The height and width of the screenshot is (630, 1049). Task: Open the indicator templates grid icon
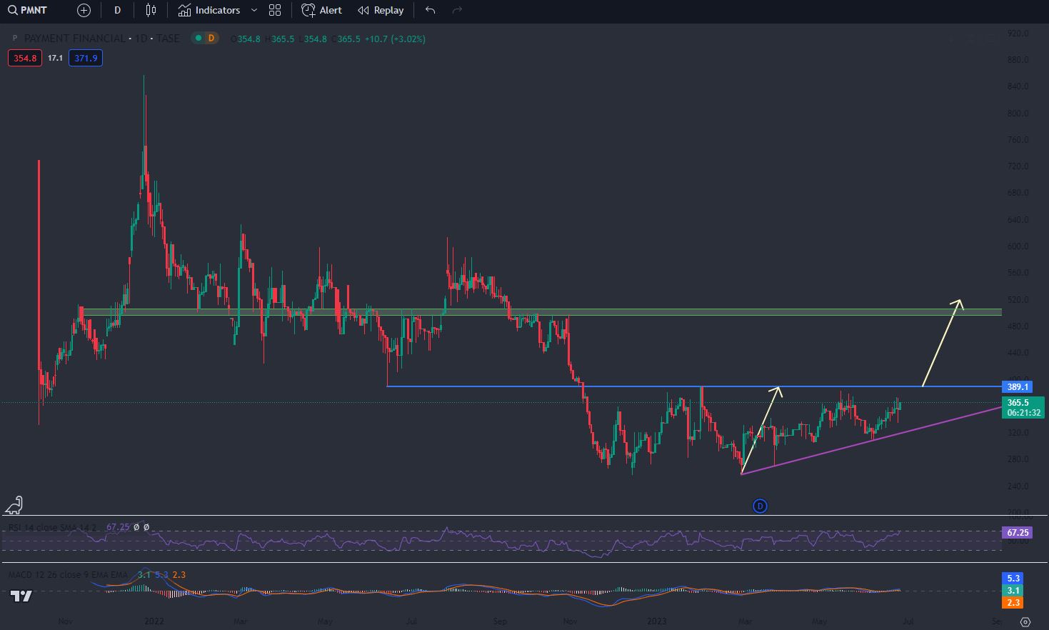[x=275, y=10]
